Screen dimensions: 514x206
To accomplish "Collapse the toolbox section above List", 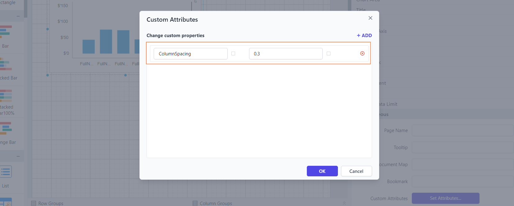I will (18, 156).
